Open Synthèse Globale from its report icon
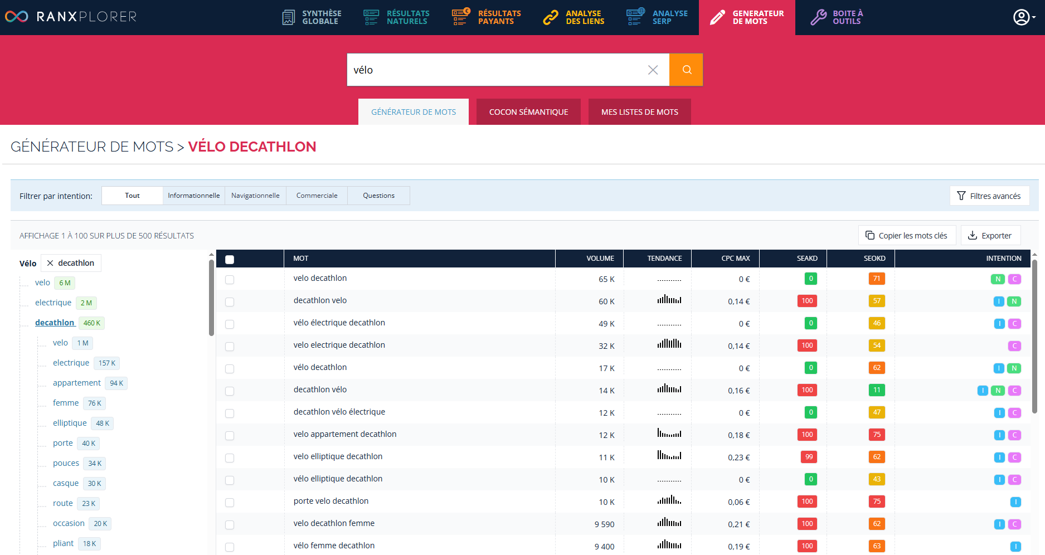1045x555 pixels. coord(289,17)
